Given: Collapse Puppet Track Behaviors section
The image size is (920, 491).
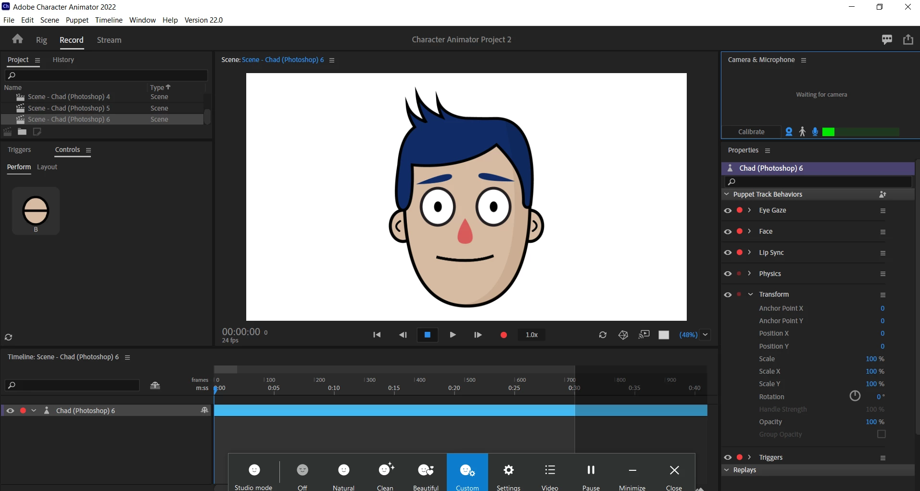Looking at the screenshot, I should 727,194.
